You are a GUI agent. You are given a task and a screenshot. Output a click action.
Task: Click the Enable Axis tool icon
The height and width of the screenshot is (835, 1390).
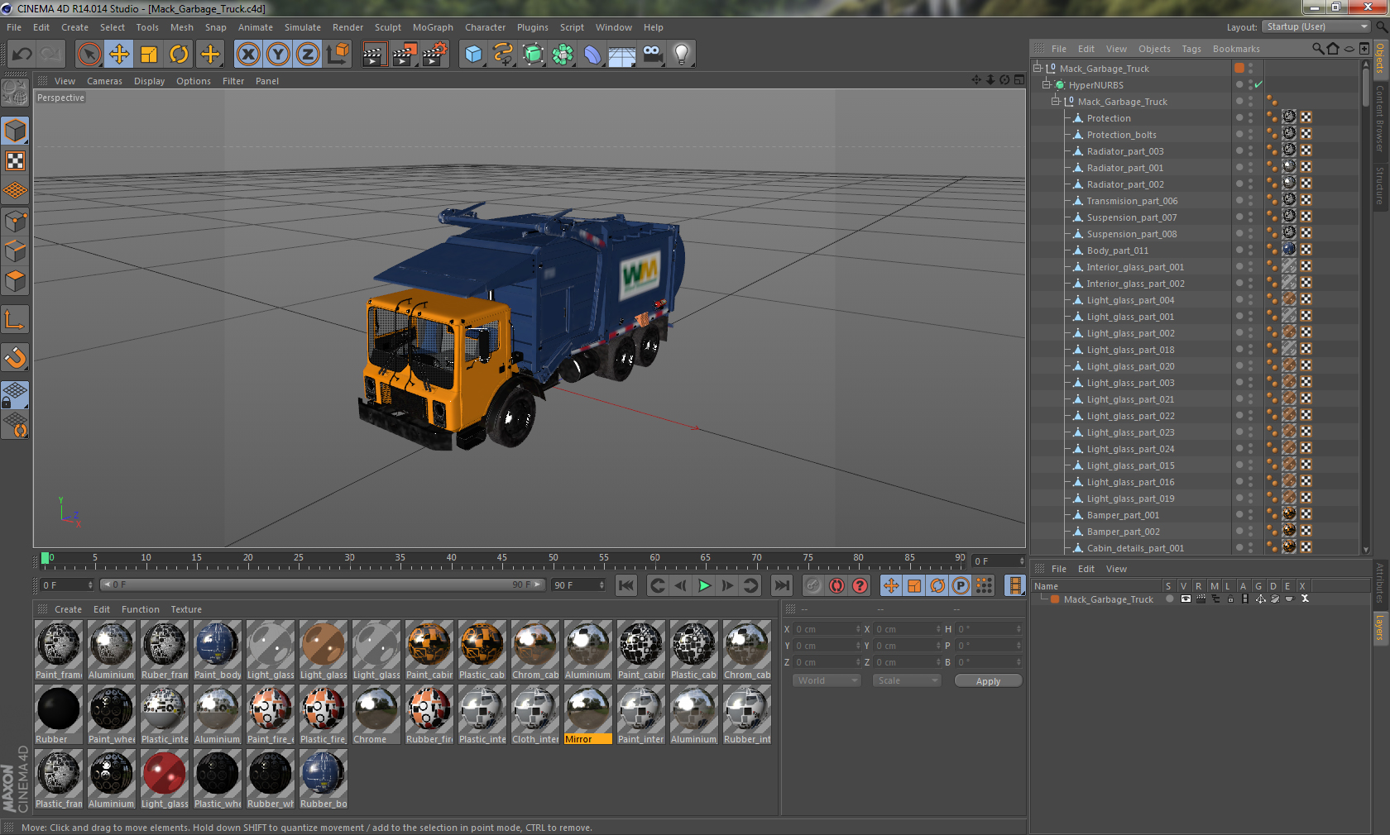tap(15, 320)
